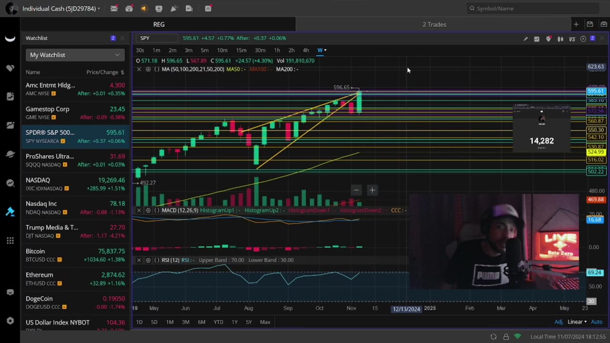Click the wifi connection status icon
Screen dimensions: 610x343
point(518,337)
